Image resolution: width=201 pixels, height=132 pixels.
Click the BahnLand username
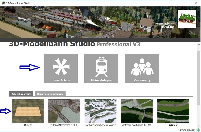(x=168, y=27)
